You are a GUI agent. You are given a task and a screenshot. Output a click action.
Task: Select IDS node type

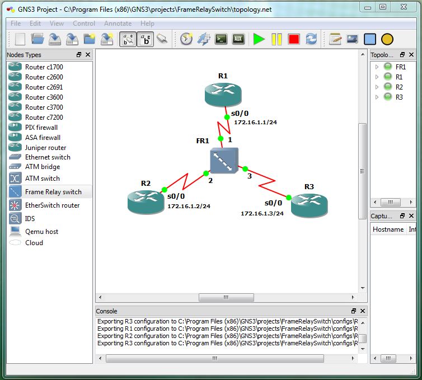click(x=49, y=218)
